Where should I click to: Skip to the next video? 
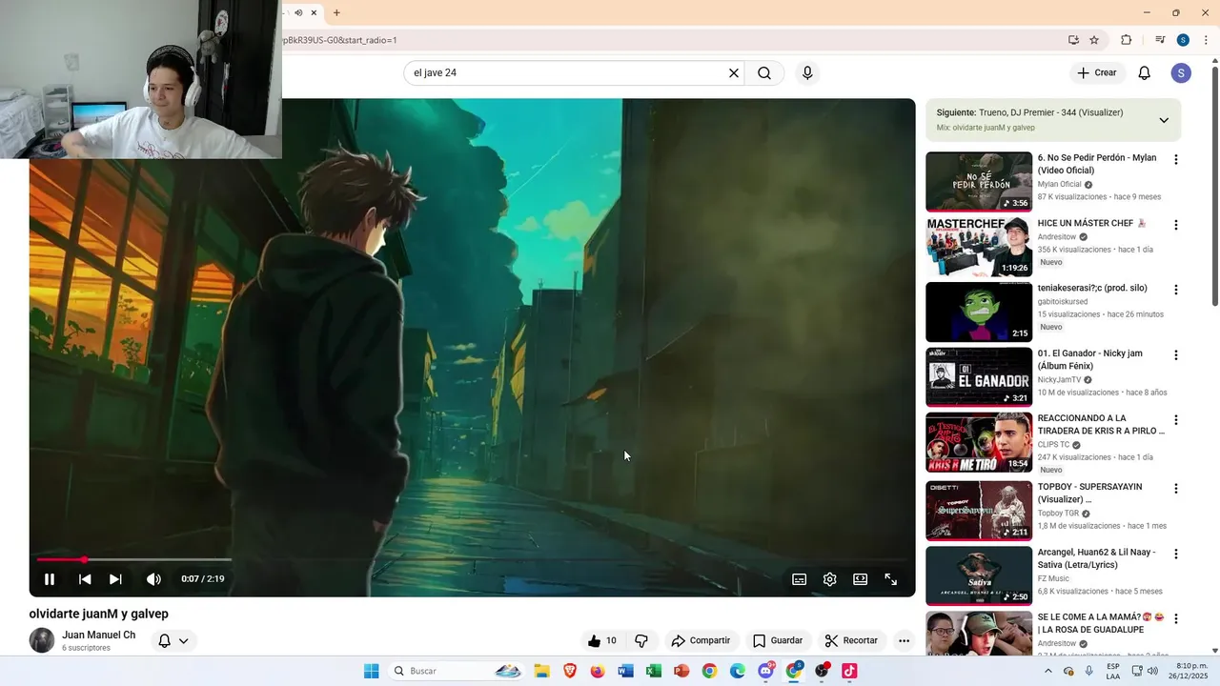pos(115,579)
